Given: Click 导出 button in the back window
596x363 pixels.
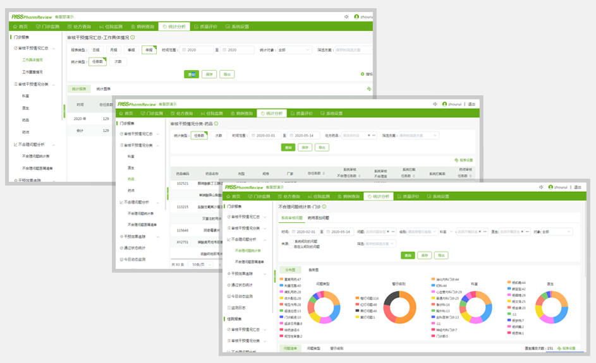Looking at the screenshot, I should point(227,74).
